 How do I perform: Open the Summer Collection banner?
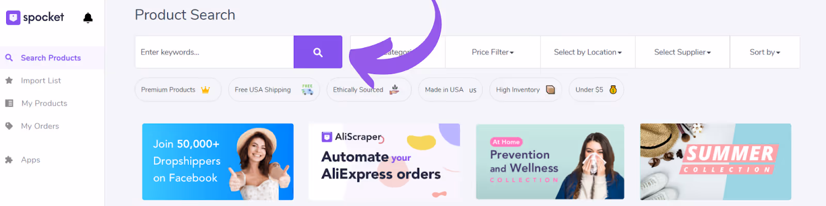point(716,162)
